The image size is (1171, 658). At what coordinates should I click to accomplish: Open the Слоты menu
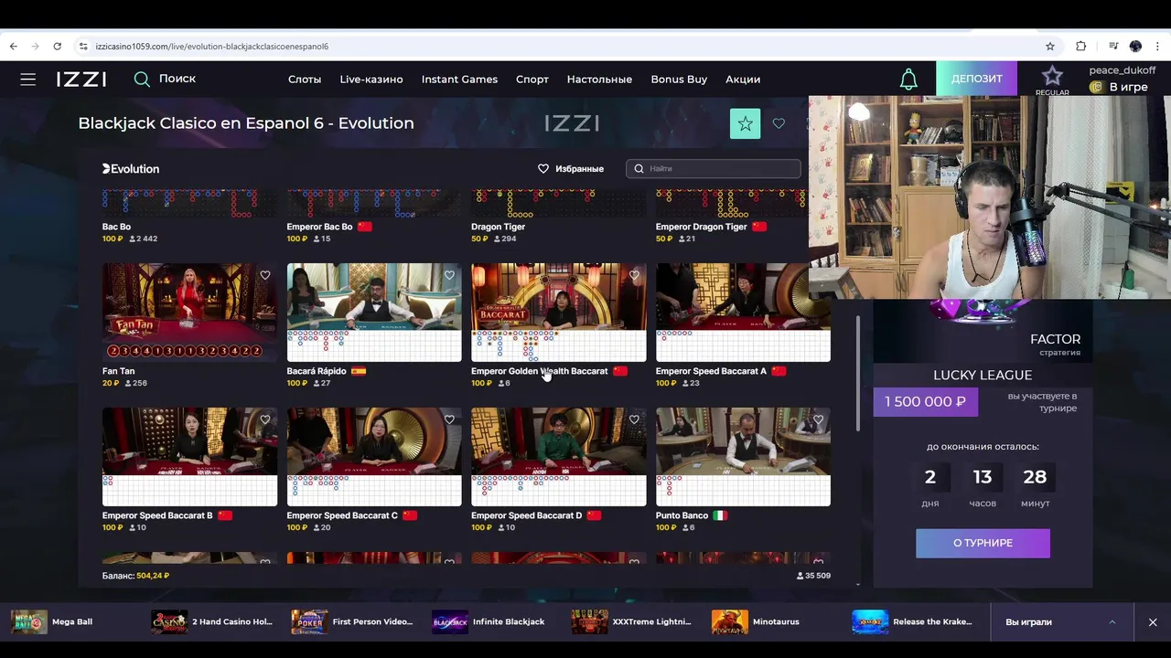pos(305,80)
